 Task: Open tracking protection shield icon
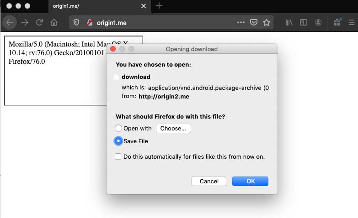coord(77,22)
